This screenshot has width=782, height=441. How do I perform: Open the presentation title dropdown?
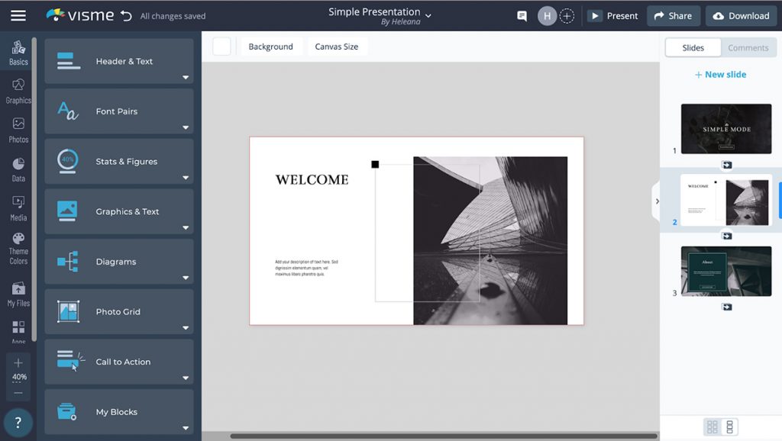point(428,16)
